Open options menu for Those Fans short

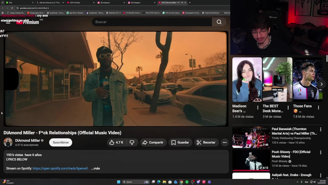[x=319, y=108]
